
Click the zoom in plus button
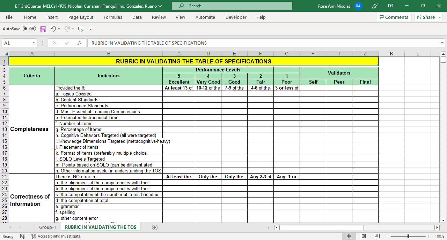click(x=428, y=236)
